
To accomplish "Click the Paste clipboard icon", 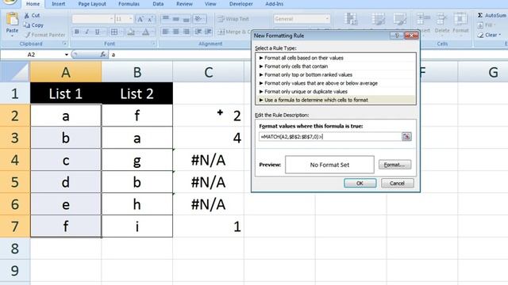I will point(13,19).
